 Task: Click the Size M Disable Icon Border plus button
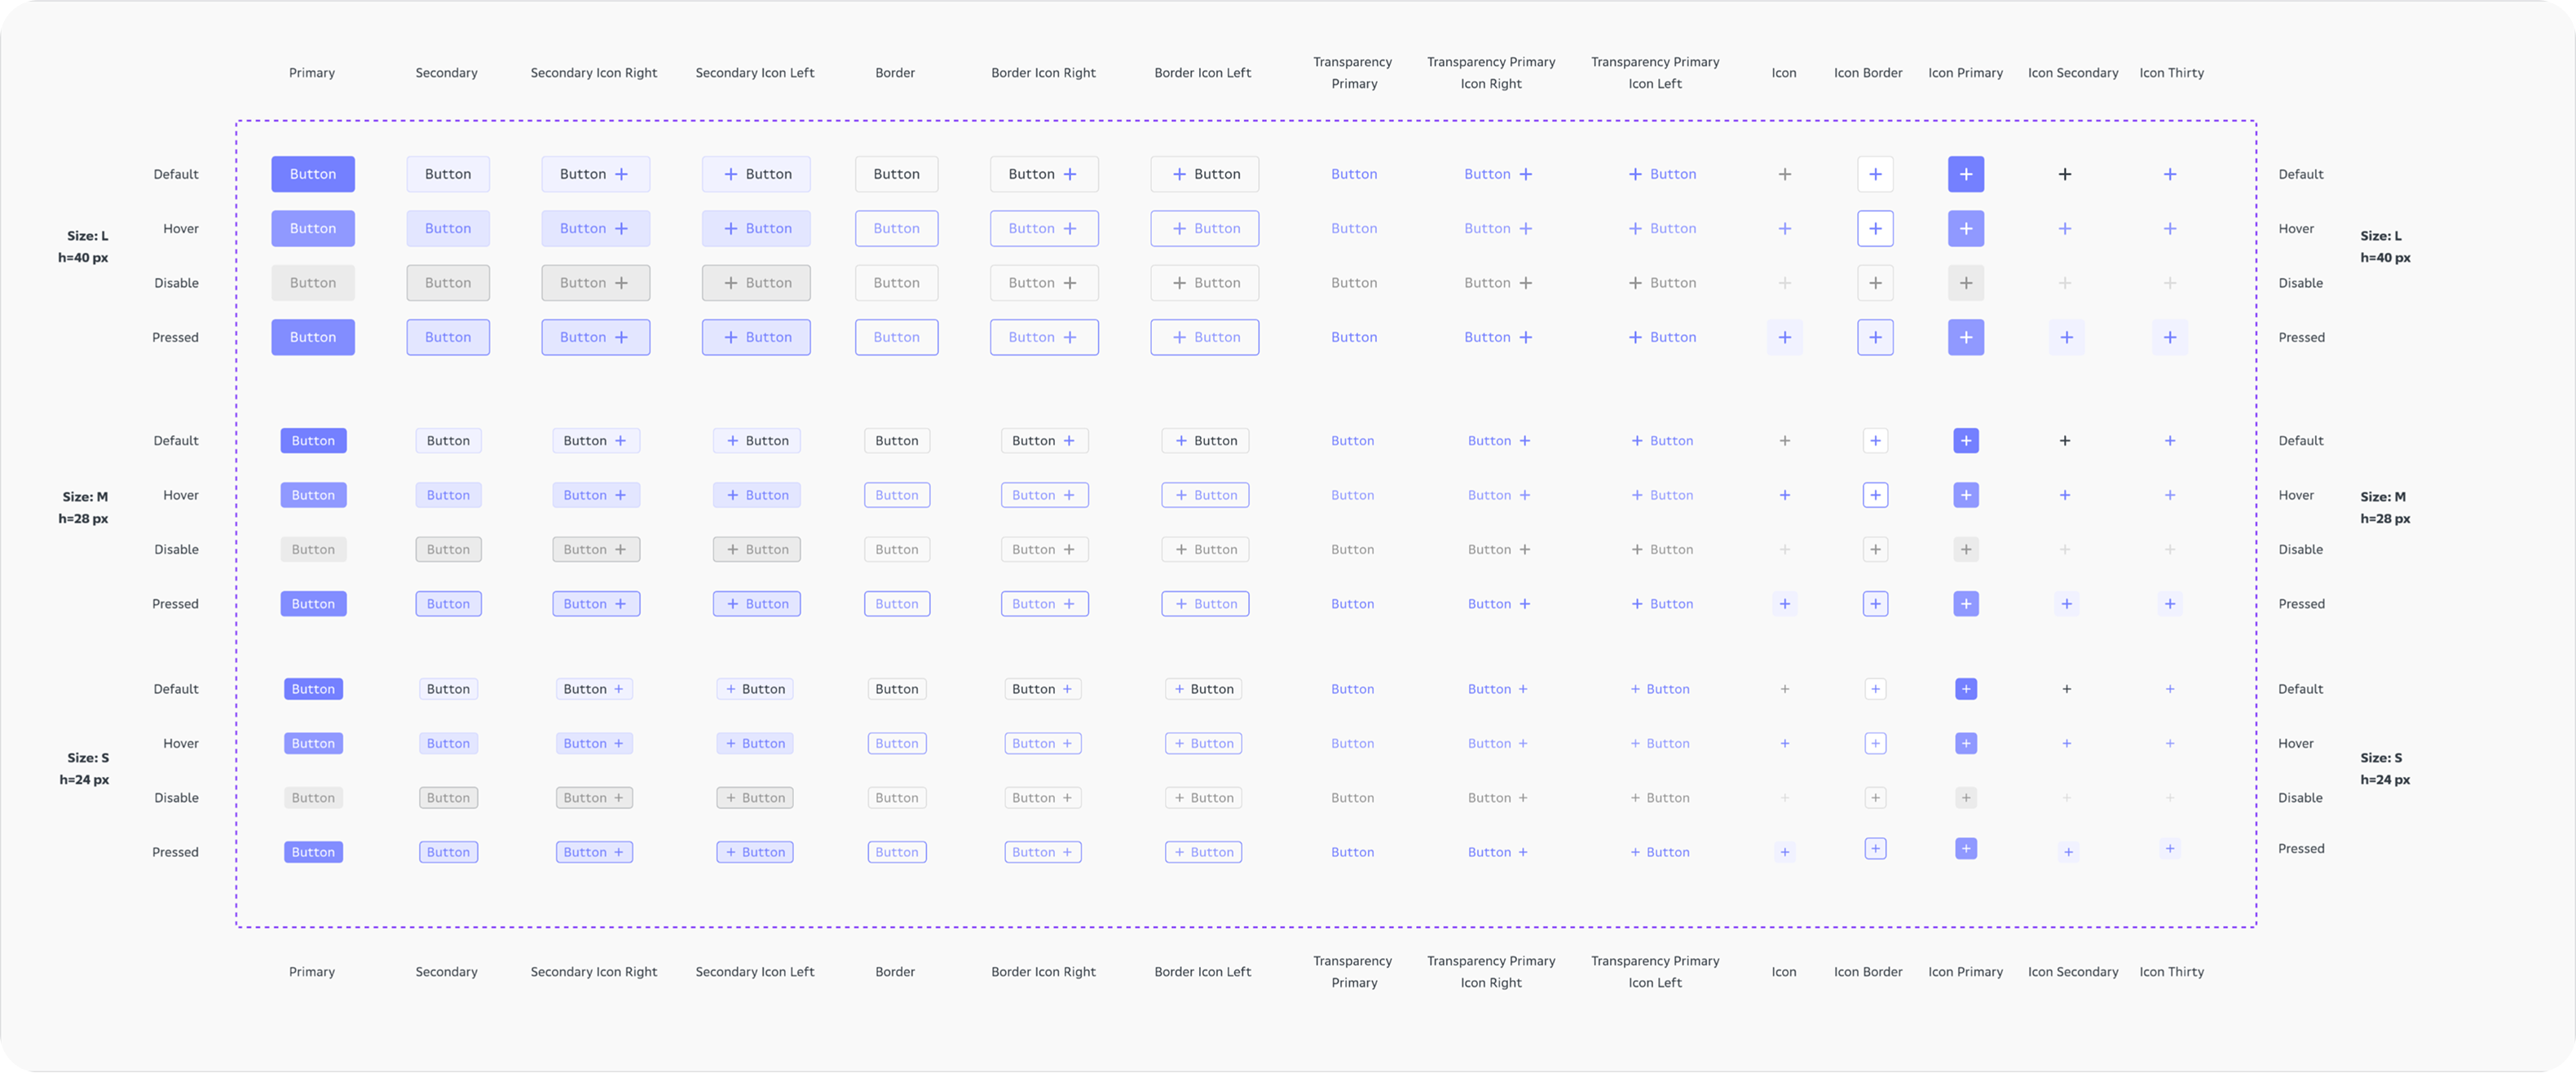click(x=1875, y=549)
